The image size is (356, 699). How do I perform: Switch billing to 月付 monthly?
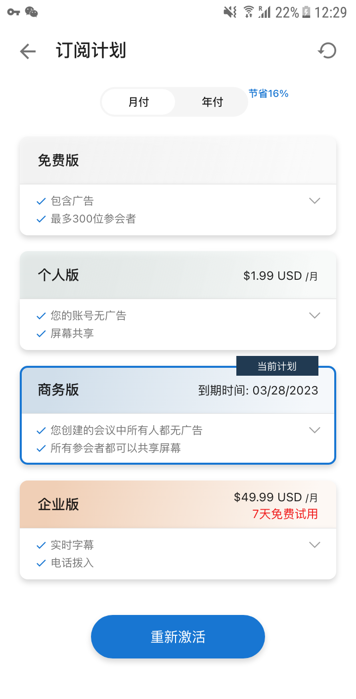(138, 102)
